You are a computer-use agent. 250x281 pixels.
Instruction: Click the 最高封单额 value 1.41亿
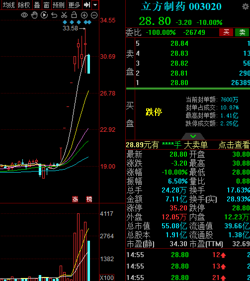pyautogui.click(x=229, y=115)
